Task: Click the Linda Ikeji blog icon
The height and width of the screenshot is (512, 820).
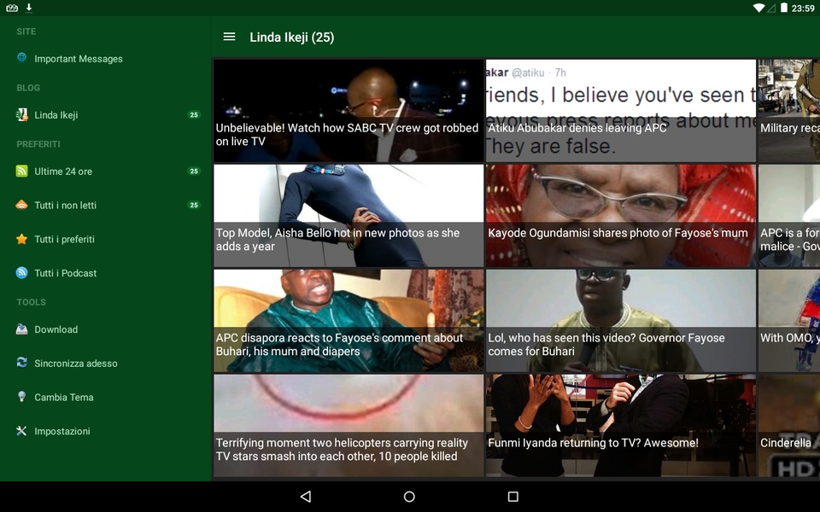Action: pyautogui.click(x=21, y=114)
